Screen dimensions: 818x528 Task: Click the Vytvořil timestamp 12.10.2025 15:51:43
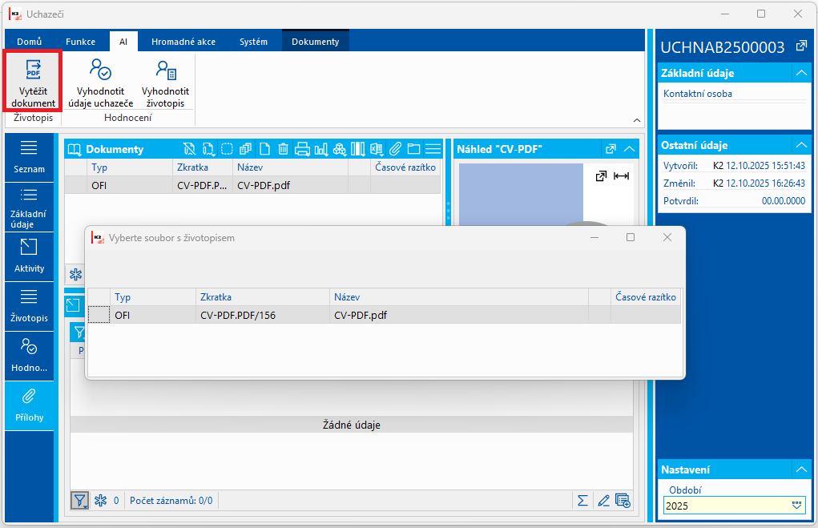[x=765, y=166]
